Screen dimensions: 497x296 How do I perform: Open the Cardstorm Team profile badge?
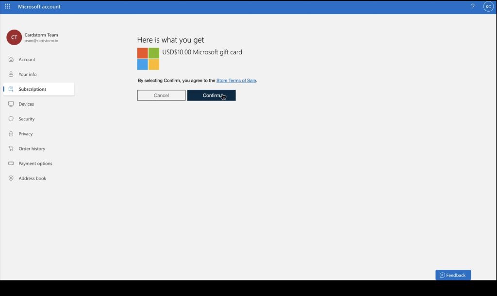pos(13,37)
